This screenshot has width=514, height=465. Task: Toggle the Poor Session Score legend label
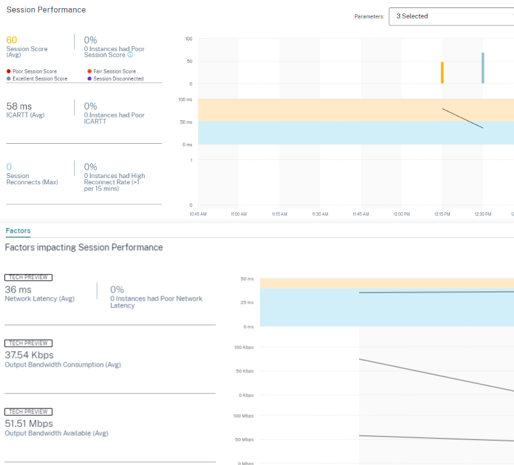point(34,72)
